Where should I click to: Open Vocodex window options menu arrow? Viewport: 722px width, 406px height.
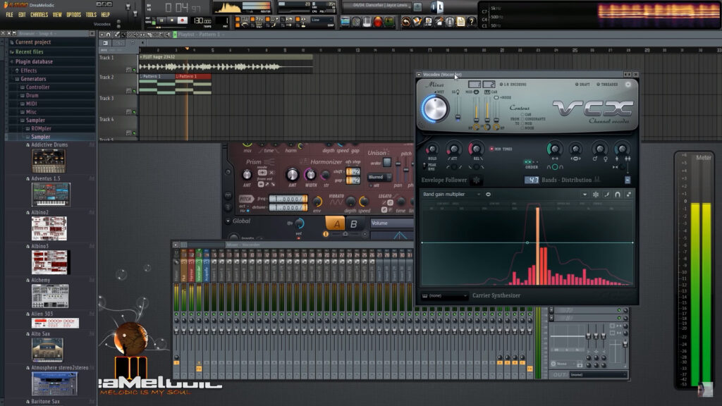419,74
